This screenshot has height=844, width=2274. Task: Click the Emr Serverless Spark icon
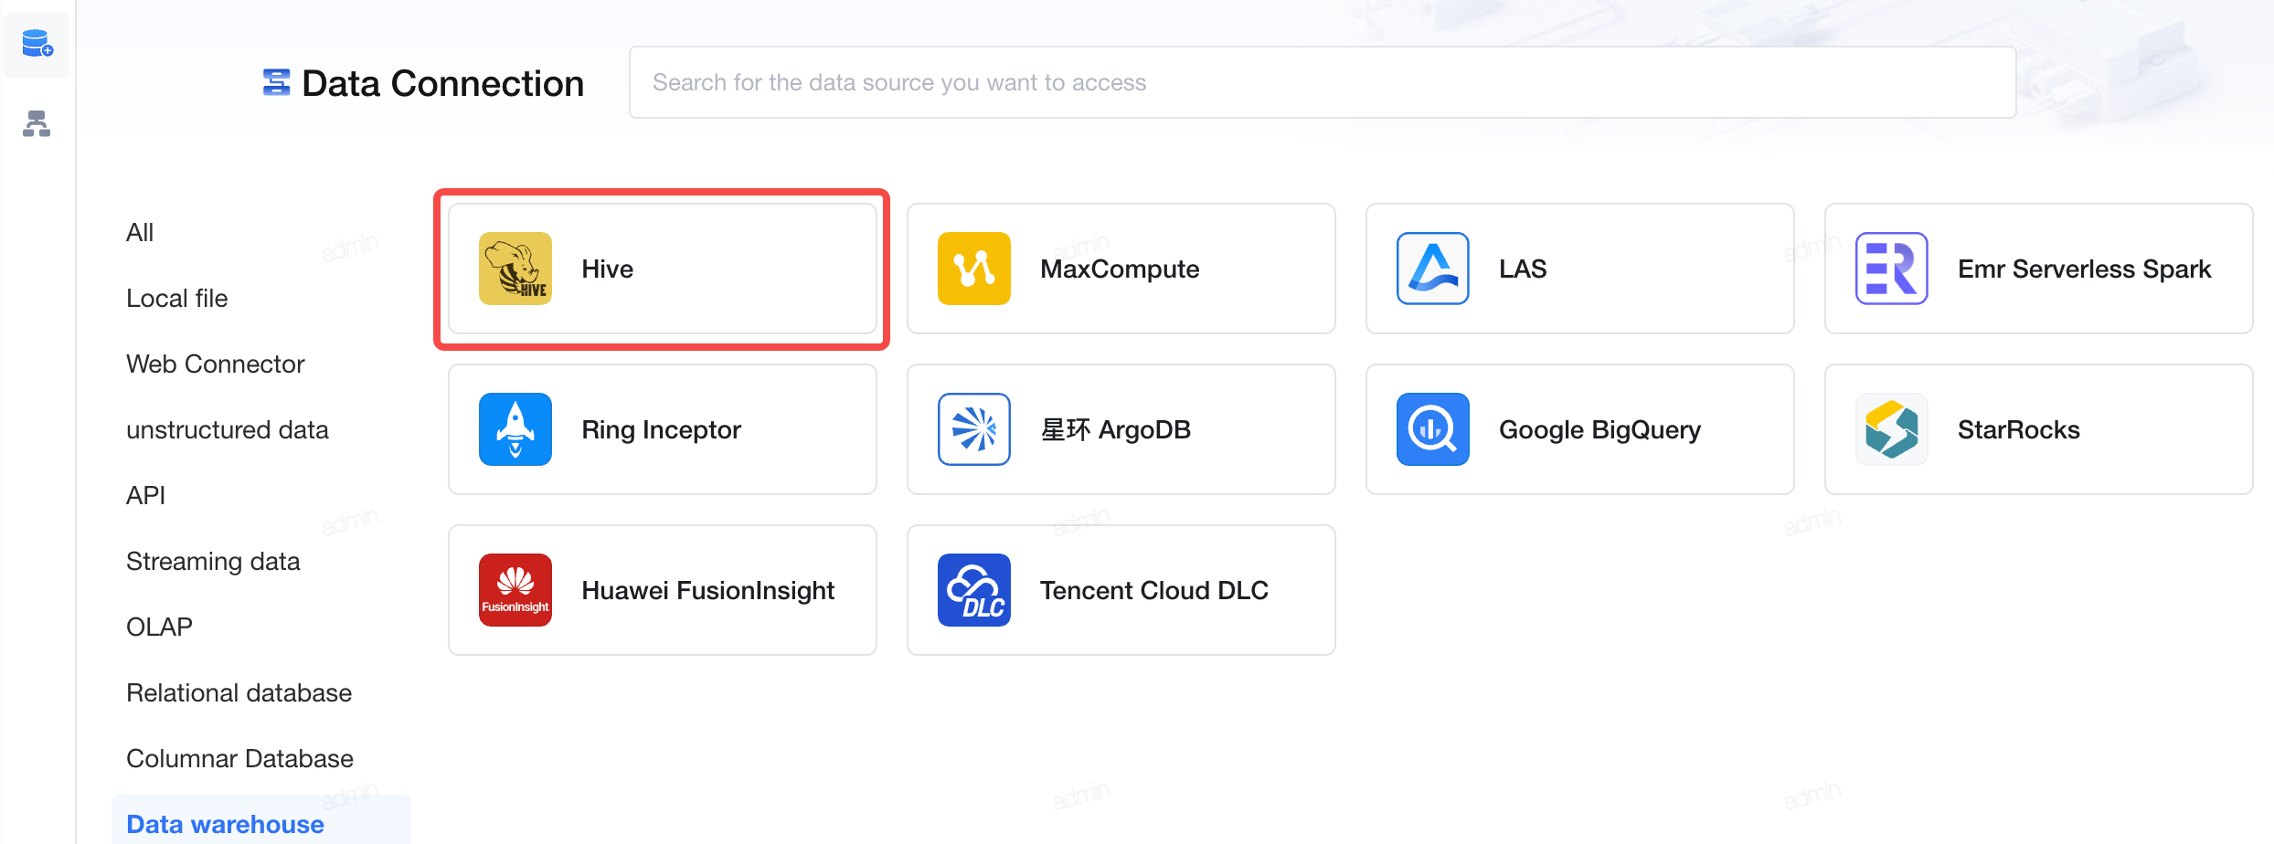click(1892, 269)
